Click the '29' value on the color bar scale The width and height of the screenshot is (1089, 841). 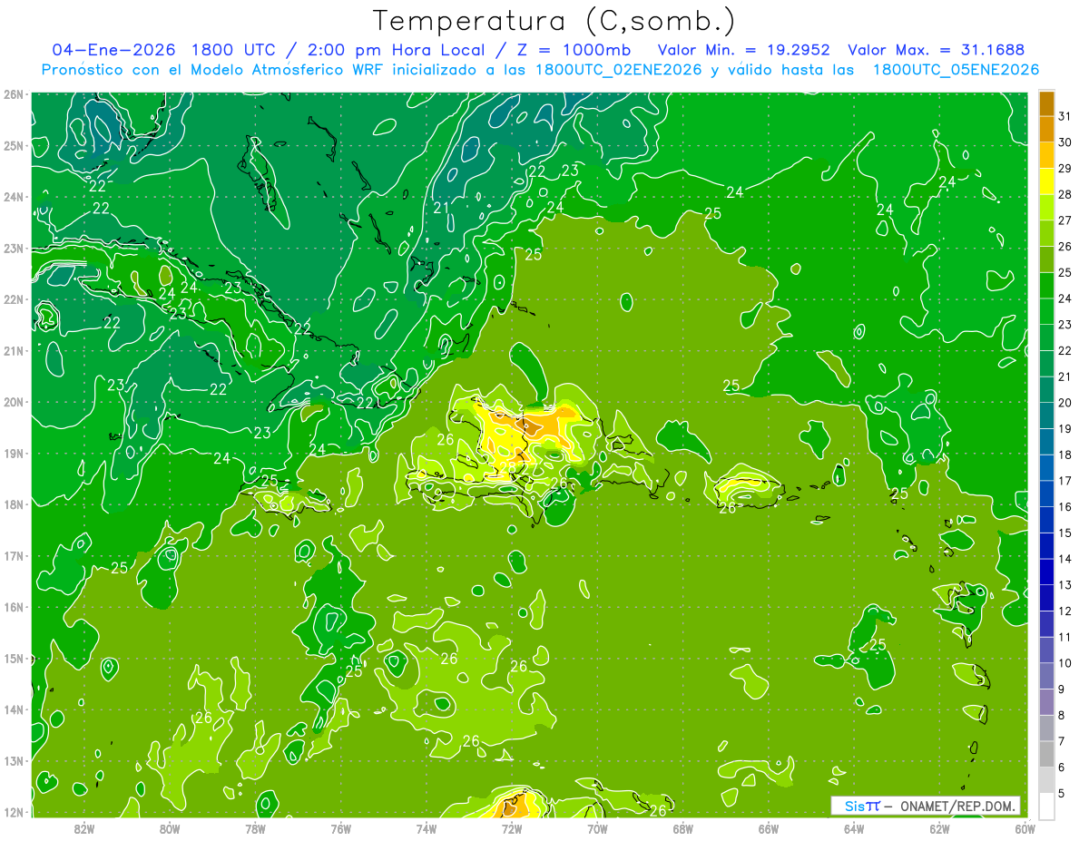(1064, 169)
